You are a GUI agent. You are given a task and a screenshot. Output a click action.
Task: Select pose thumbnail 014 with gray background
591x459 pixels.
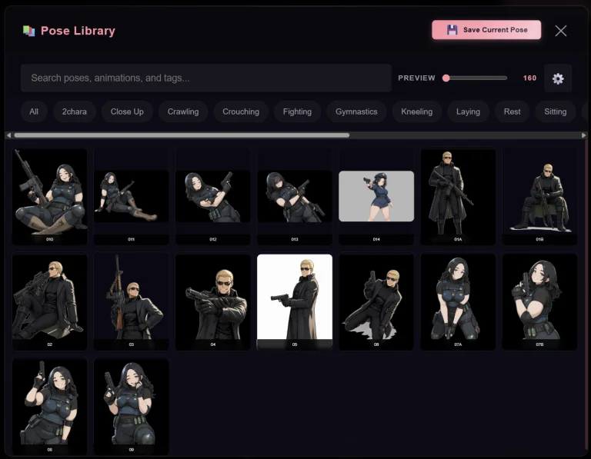pyautogui.click(x=376, y=197)
